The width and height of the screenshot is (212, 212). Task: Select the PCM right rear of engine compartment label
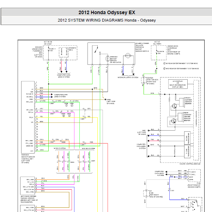coord(194,185)
